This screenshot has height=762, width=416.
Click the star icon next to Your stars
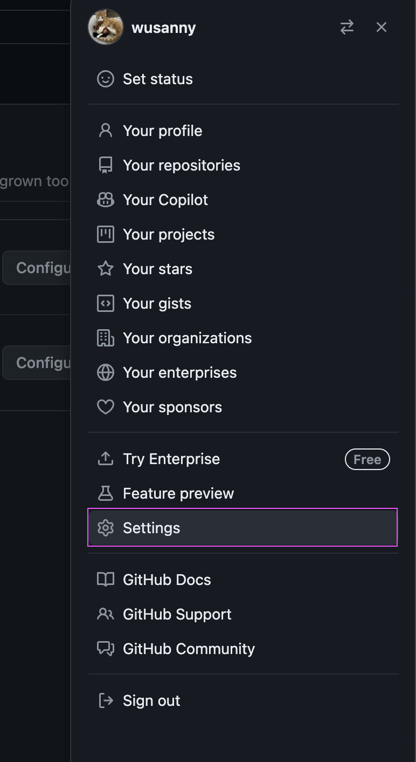[x=106, y=269]
